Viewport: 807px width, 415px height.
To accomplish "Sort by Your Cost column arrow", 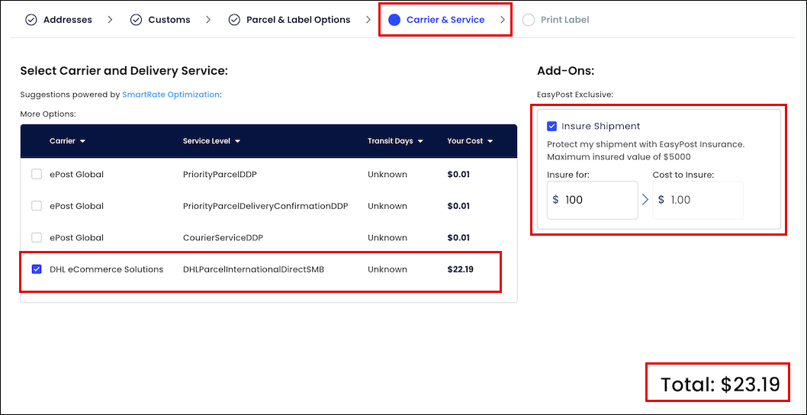I will (x=490, y=141).
